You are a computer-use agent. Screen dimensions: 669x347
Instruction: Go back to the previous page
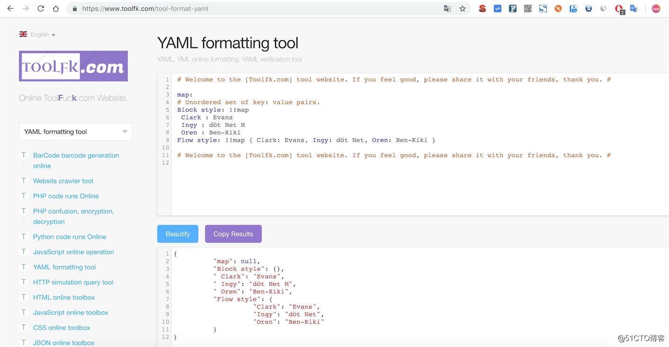pos(10,9)
